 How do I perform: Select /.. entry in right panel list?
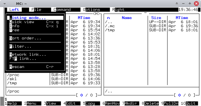109,22
